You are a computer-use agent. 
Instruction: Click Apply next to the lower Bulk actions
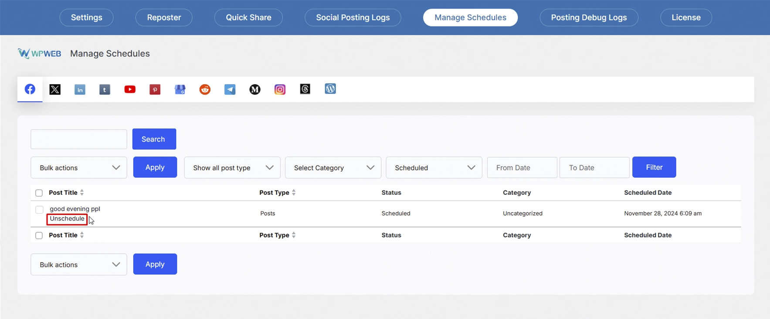coord(155,264)
